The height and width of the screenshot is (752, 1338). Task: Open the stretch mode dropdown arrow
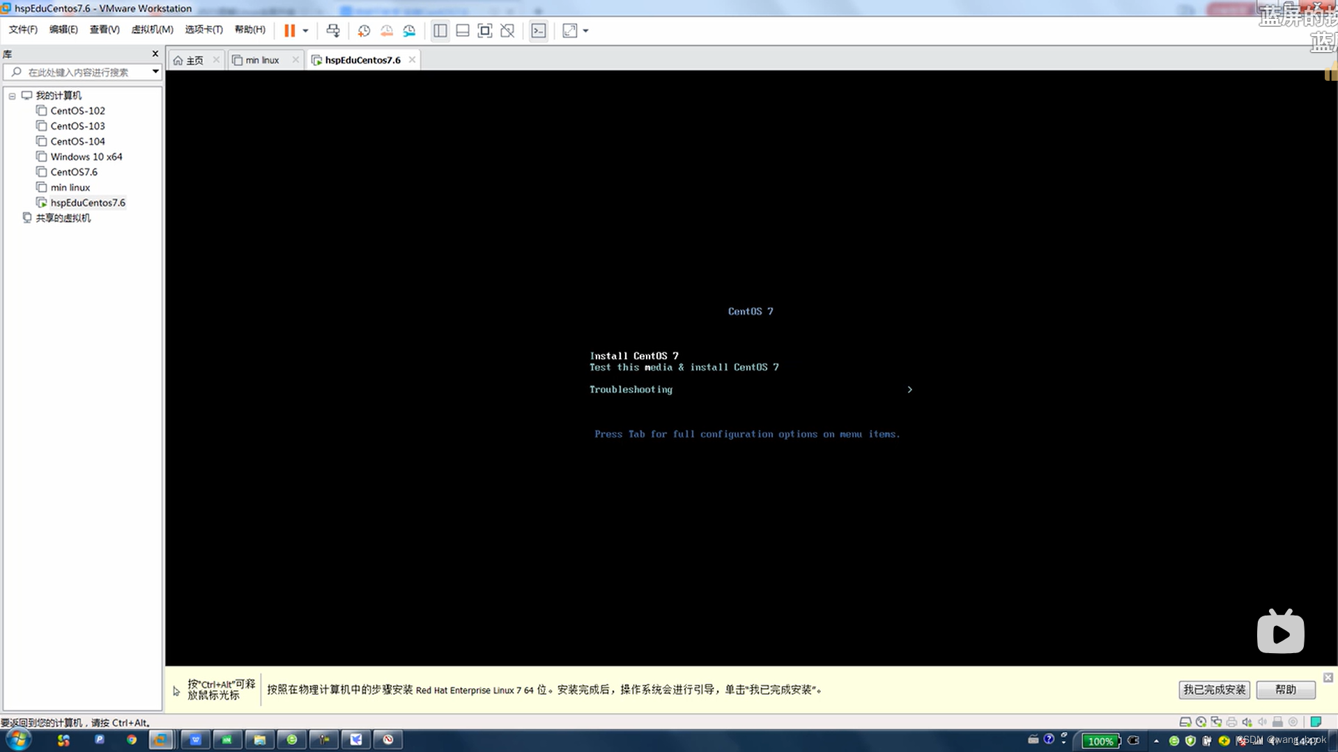coord(585,31)
